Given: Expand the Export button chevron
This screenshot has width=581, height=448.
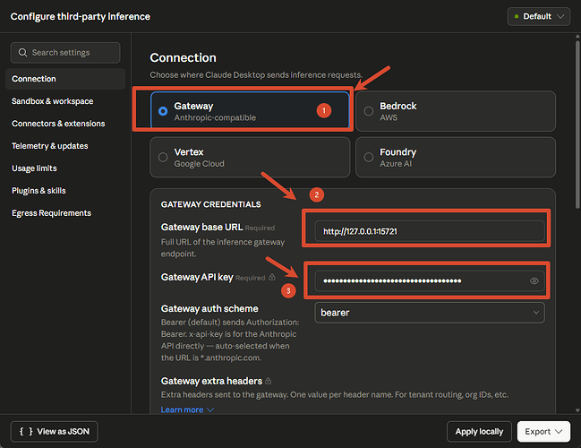Looking at the screenshot, I should tap(559, 431).
